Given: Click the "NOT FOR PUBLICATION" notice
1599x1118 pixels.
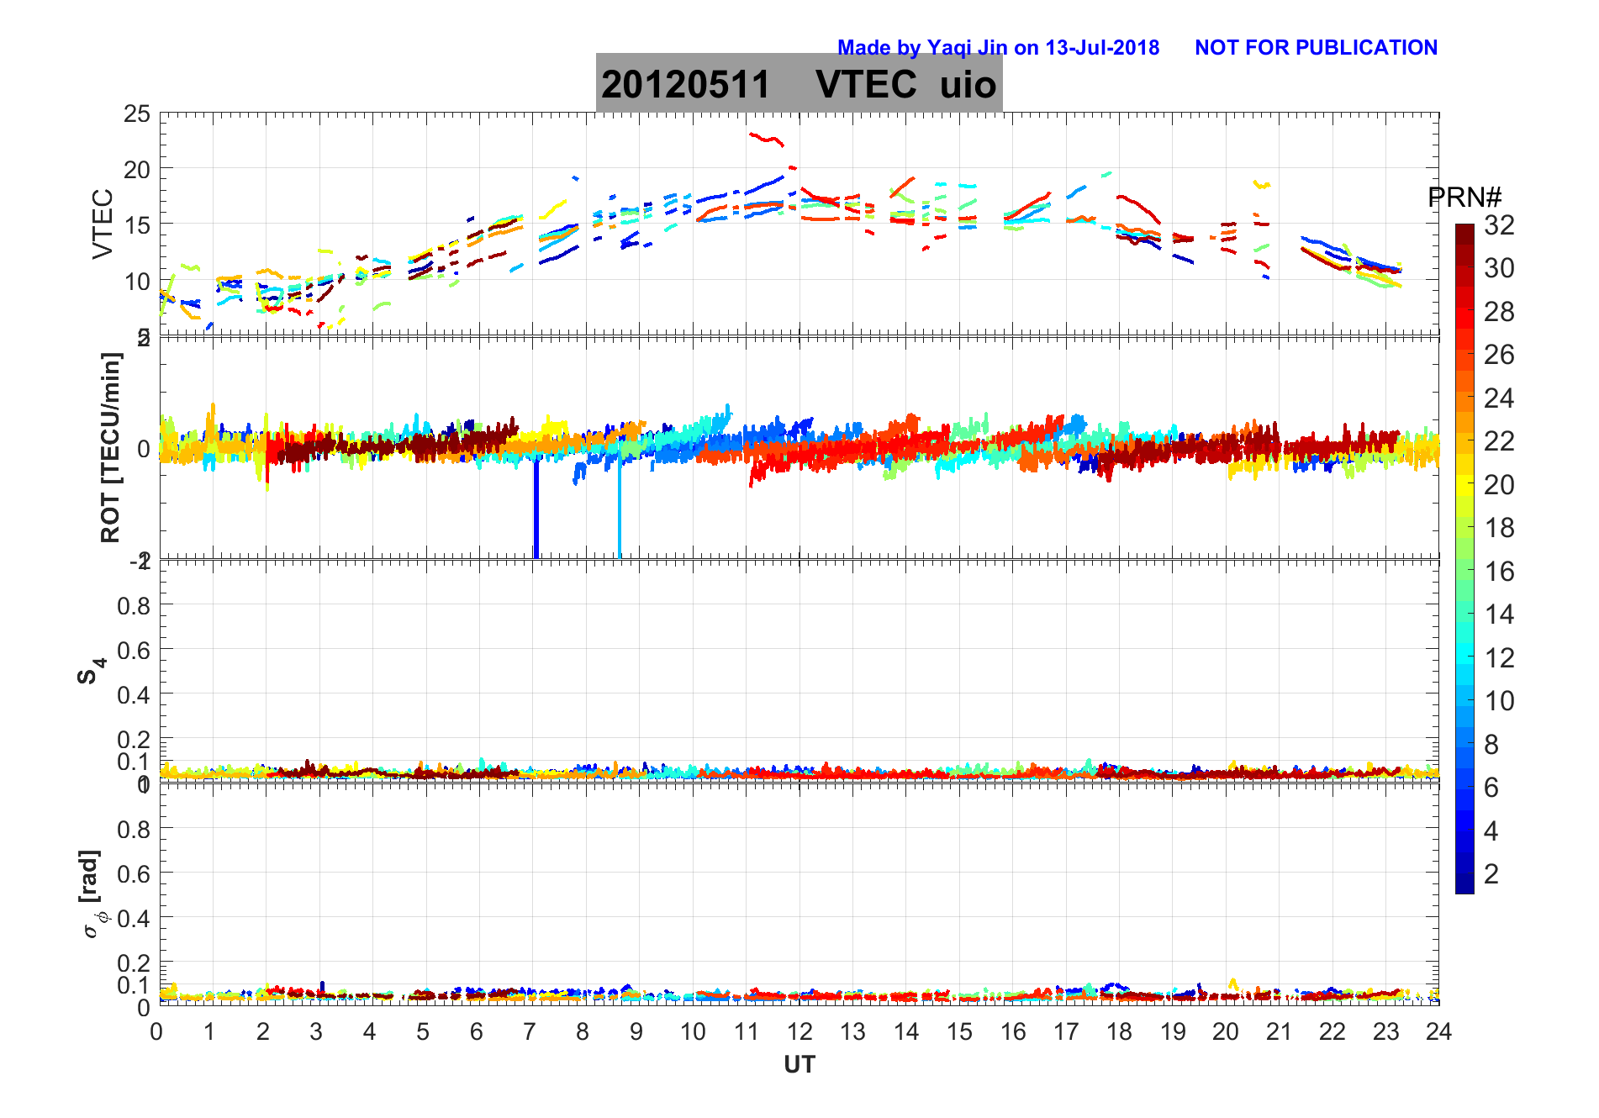Looking at the screenshot, I should pos(1316,48).
